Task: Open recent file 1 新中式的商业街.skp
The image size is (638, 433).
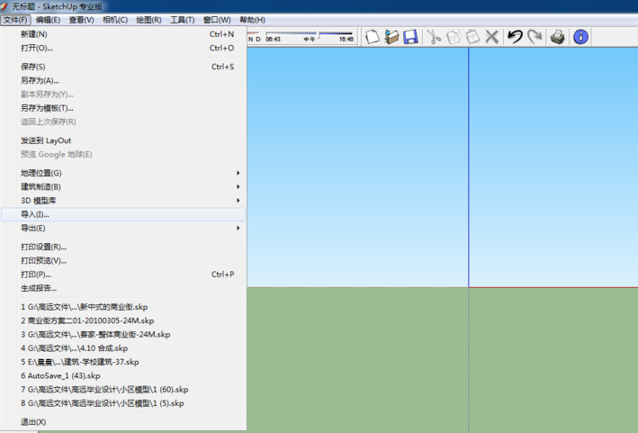Action: [x=123, y=307]
